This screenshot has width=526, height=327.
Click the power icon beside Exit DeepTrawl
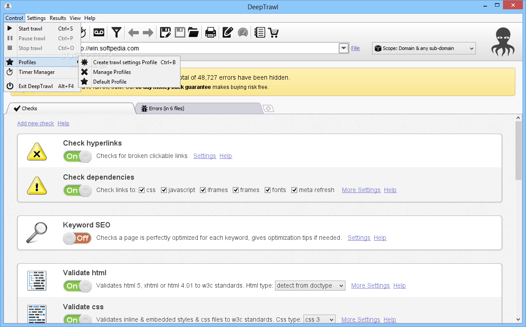(x=10, y=86)
